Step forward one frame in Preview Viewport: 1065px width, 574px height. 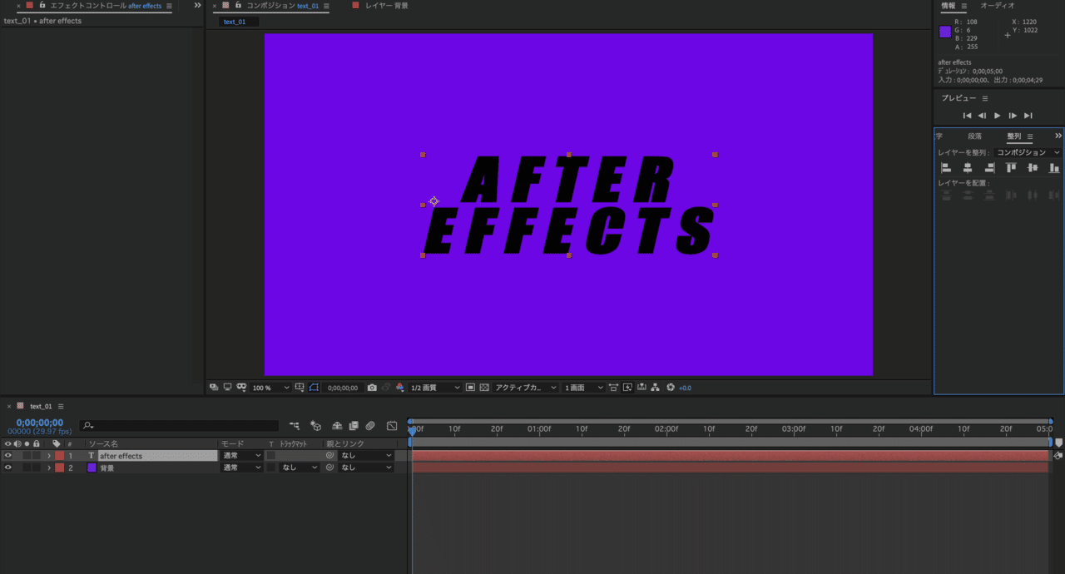tap(1013, 116)
